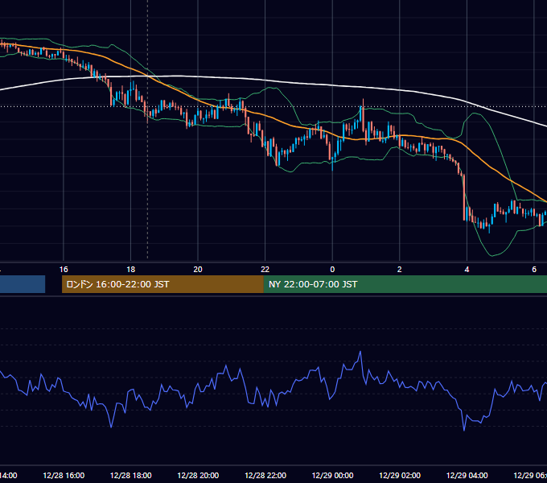
Task: Click the "12/28 22:00" date label
Action: click(265, 475)
